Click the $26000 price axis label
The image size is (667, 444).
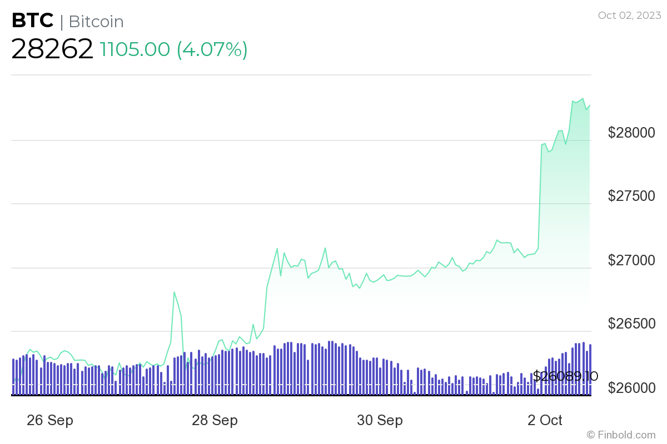(x=631, y=387)
